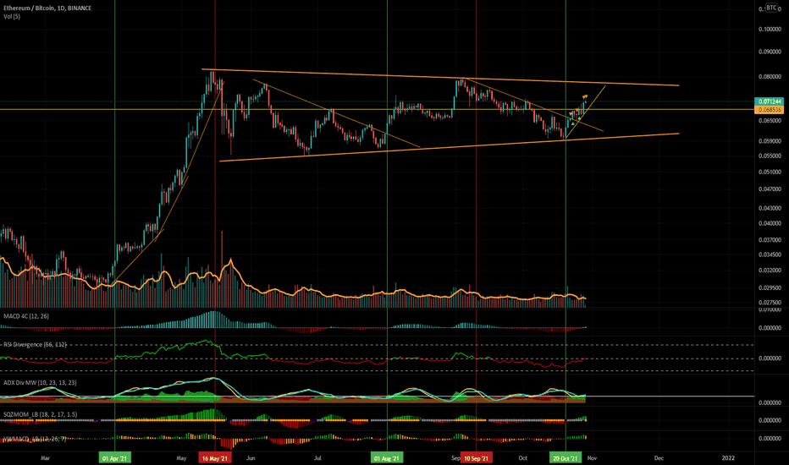Click the Dec label on time axis
Image resolution: width=789 pixels, height=465 pixels.
659,458
